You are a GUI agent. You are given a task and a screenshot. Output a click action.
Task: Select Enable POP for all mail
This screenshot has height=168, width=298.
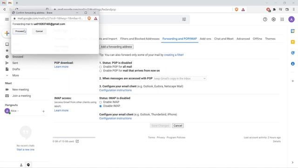101,67
